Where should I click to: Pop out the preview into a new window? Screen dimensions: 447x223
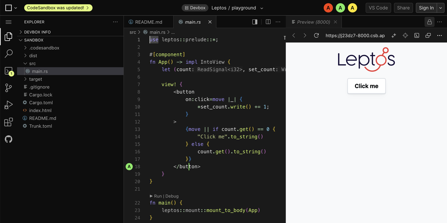click(x=428, y=35)
